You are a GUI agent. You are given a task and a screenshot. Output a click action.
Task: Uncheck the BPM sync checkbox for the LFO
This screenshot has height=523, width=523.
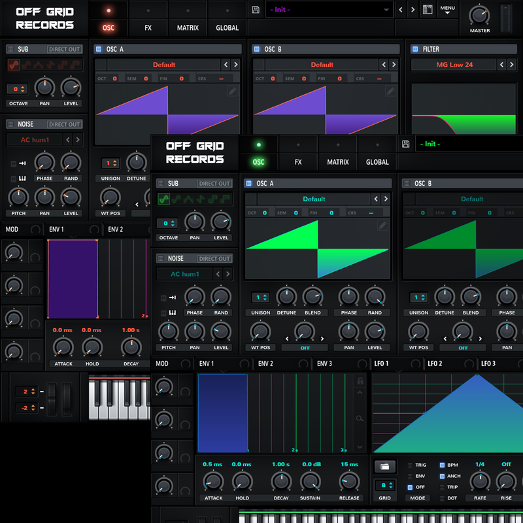[443, 465]
